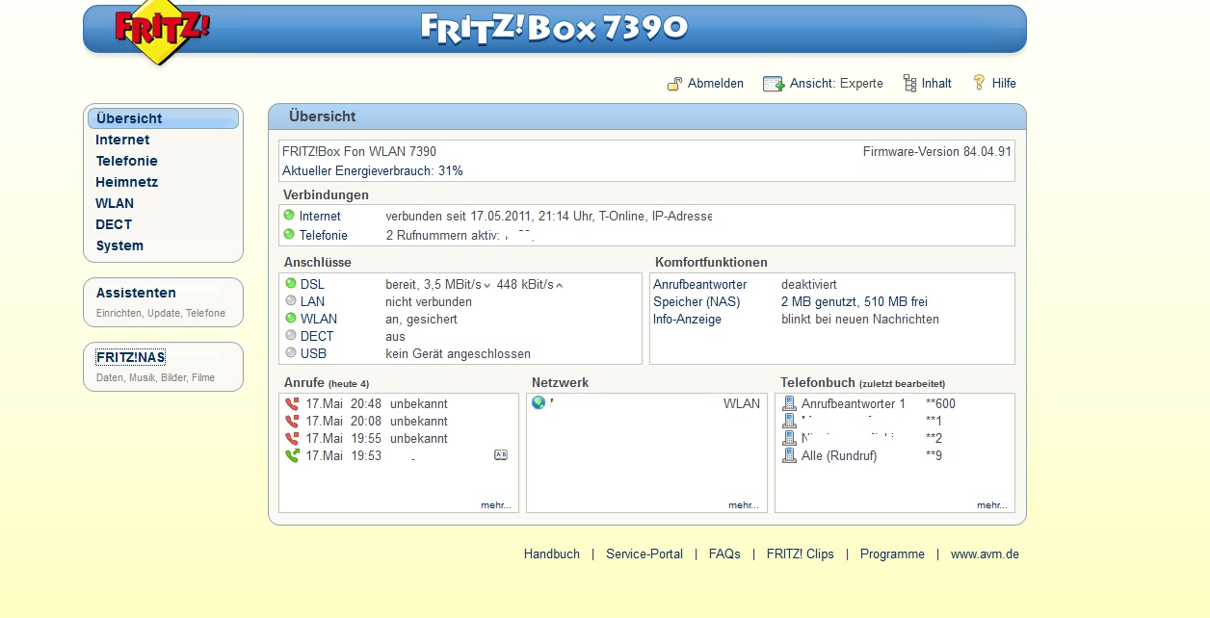The height and width of the screenshot is (618, 1210).
Task: Click missed call icon at 20:48
Action: pyautogui.click(x=292, y=404)
